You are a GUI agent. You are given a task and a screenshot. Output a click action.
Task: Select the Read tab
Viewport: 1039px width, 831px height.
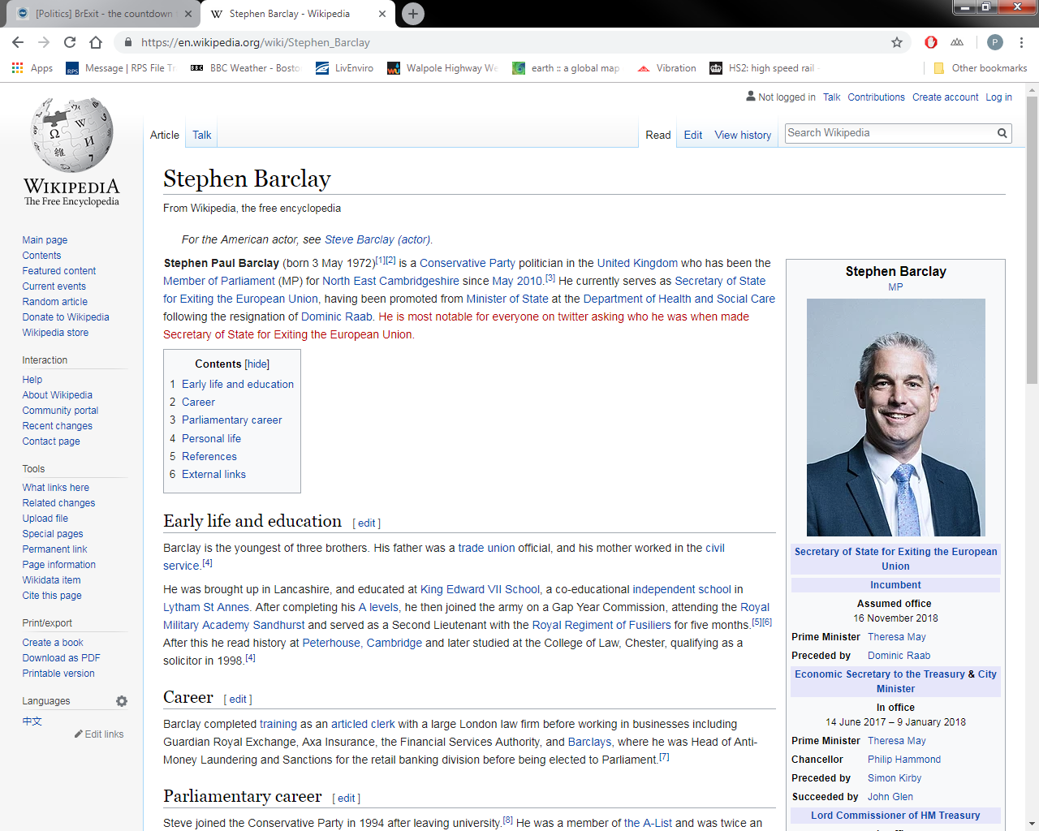click(x=658, y=136)
